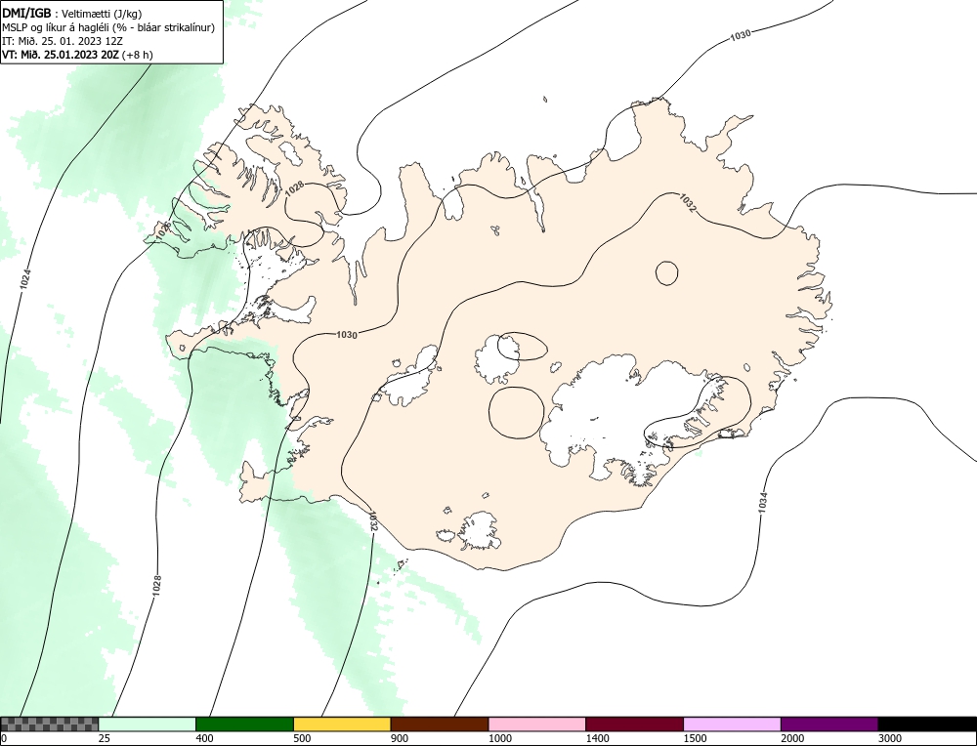Click legend value "25"

pyautogui.click(x=105, y=739)
